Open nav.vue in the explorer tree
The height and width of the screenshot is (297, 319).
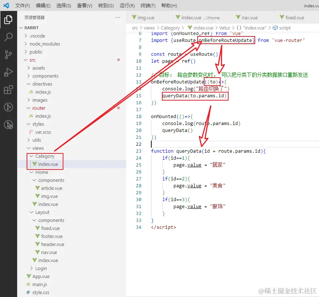[49, 252]
